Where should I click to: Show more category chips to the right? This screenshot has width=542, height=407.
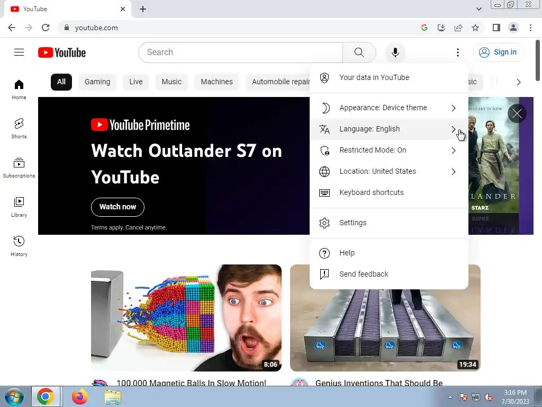click(x=518, y=82)
